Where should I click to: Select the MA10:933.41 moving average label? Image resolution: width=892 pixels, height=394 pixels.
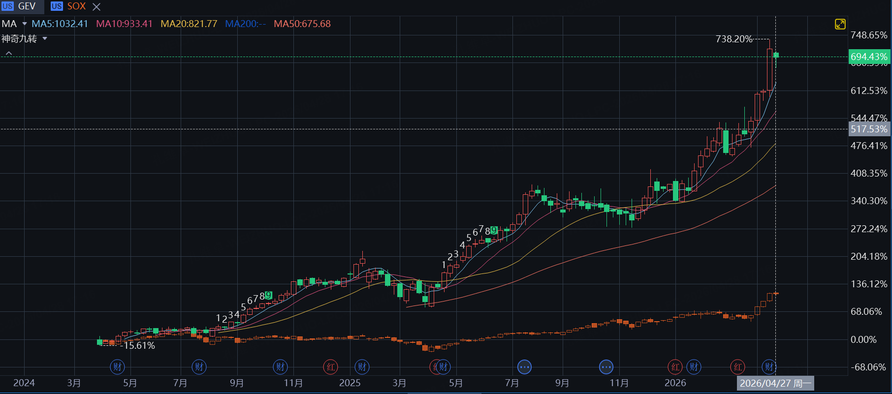click(124, 24)
